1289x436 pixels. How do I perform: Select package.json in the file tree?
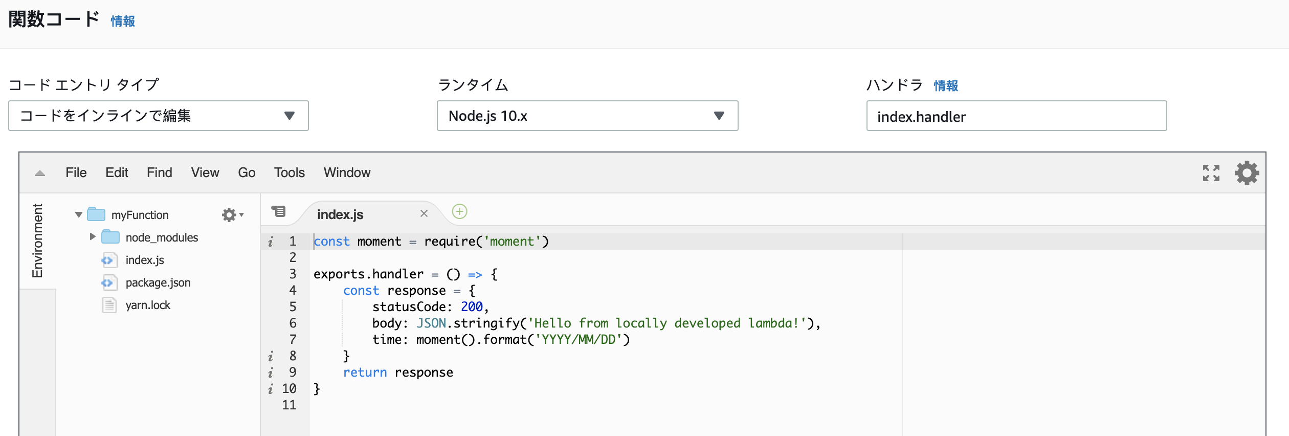pyautogui.click(x=158, y=282)
